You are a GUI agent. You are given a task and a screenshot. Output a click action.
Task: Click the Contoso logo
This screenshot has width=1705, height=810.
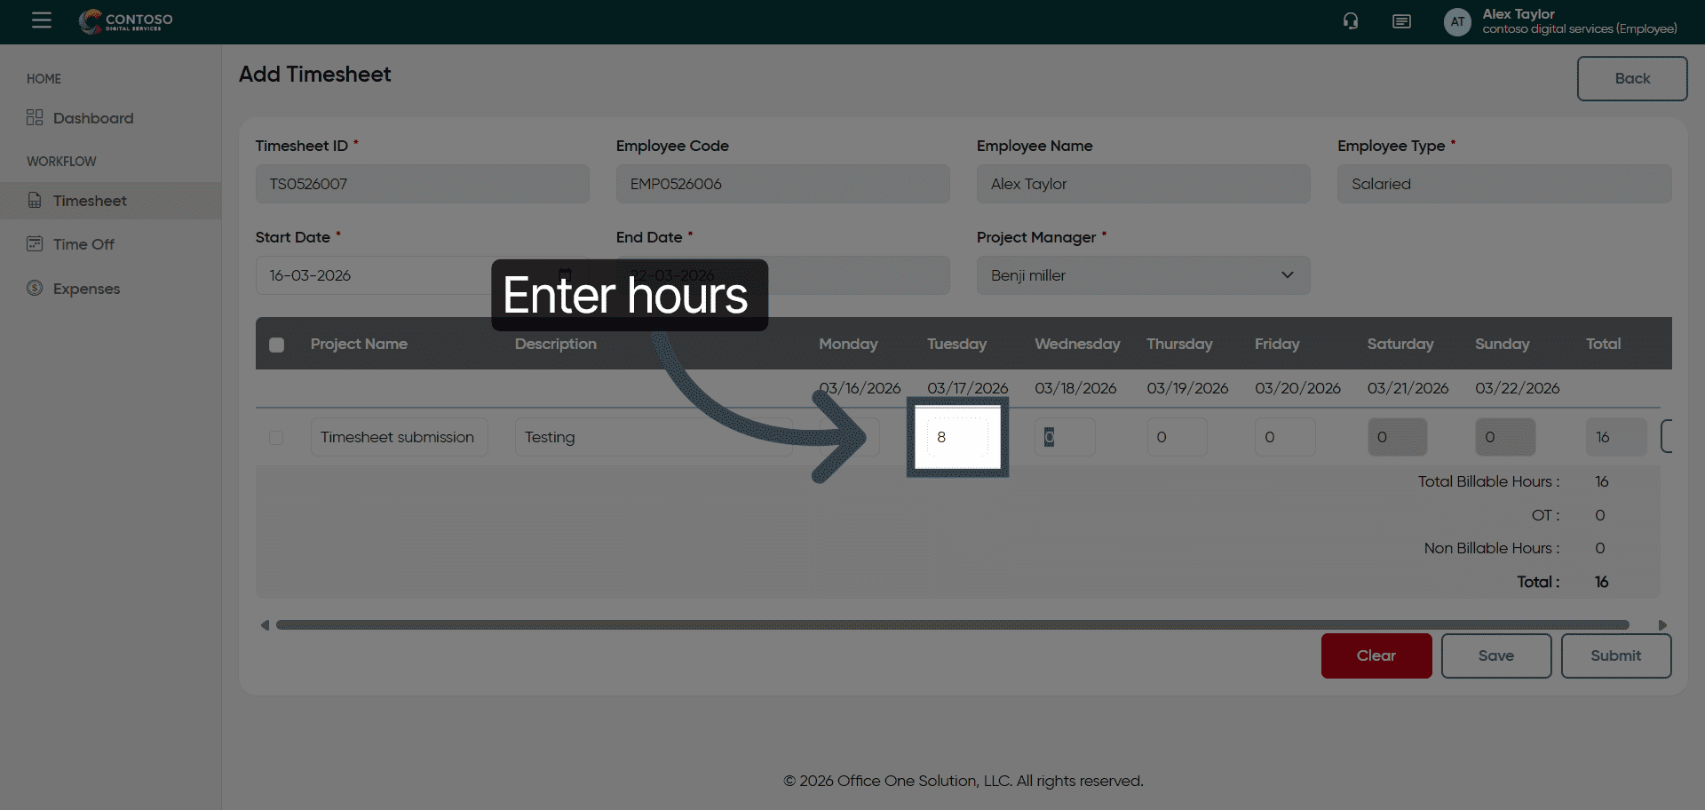pyautogui.click(x=126, y=21)
